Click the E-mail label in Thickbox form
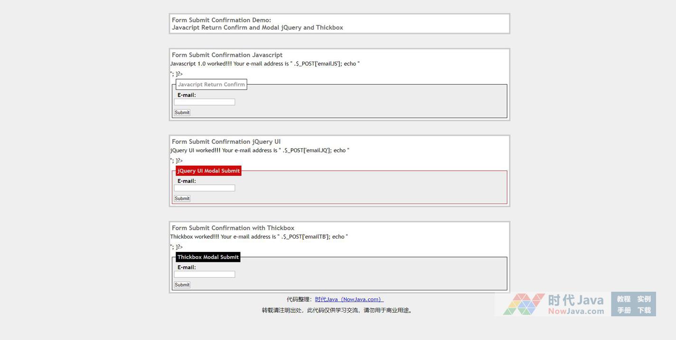676x340 pixels. tap(186, 268)
